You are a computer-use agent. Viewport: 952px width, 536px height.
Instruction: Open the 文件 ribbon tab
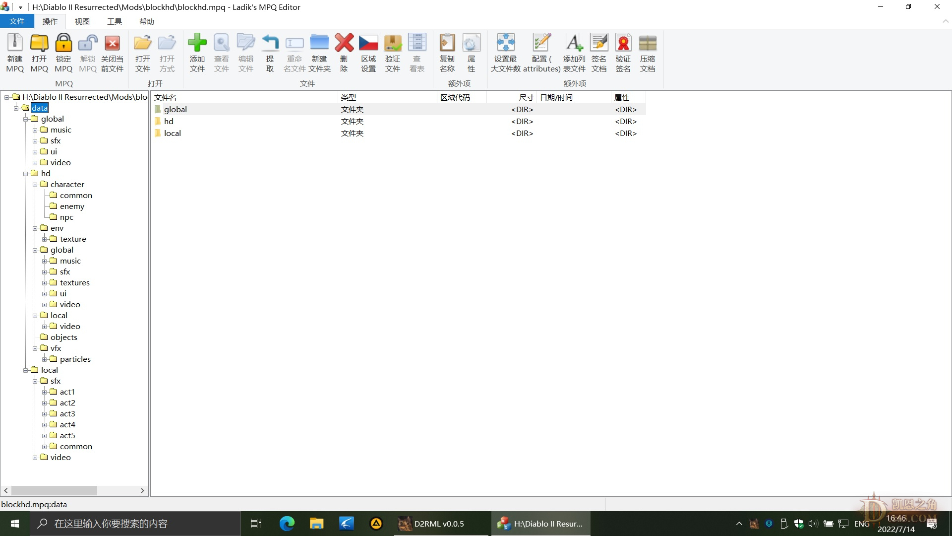17,21
